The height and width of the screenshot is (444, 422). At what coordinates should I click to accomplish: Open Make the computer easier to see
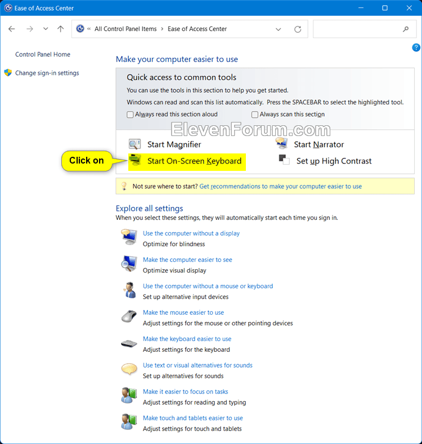(x=187, y=260)
